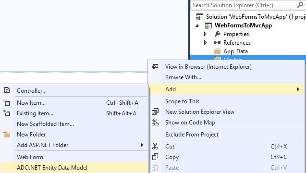This screenshot has width=306, height=173.
Task: Click the New Folder icon
Action: 7,134
